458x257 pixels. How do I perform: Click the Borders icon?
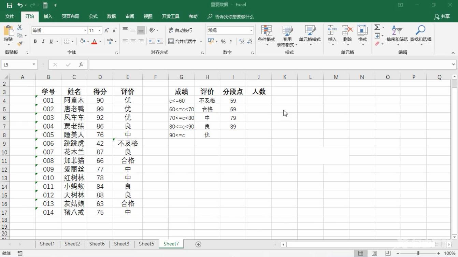[x=67, y=41]
